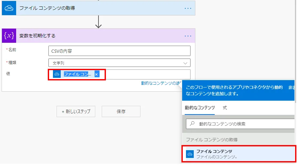This screenshot has width=299, height=165.
Task: Click the variable icon on 変数を初期化する step
Action: 9,36
